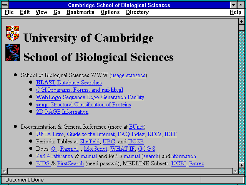This screenshot has height=185, width=246.
Task: Open the IETF link
Action: pos(171,134)
